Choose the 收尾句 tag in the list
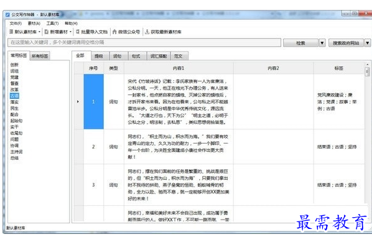The width and height of the screenshot is (372, 242). click(x=16, y=133)
